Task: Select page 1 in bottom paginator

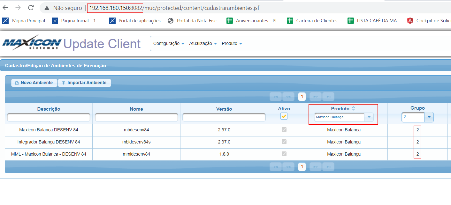Action: pyautogui.click(x=302, y=166)
